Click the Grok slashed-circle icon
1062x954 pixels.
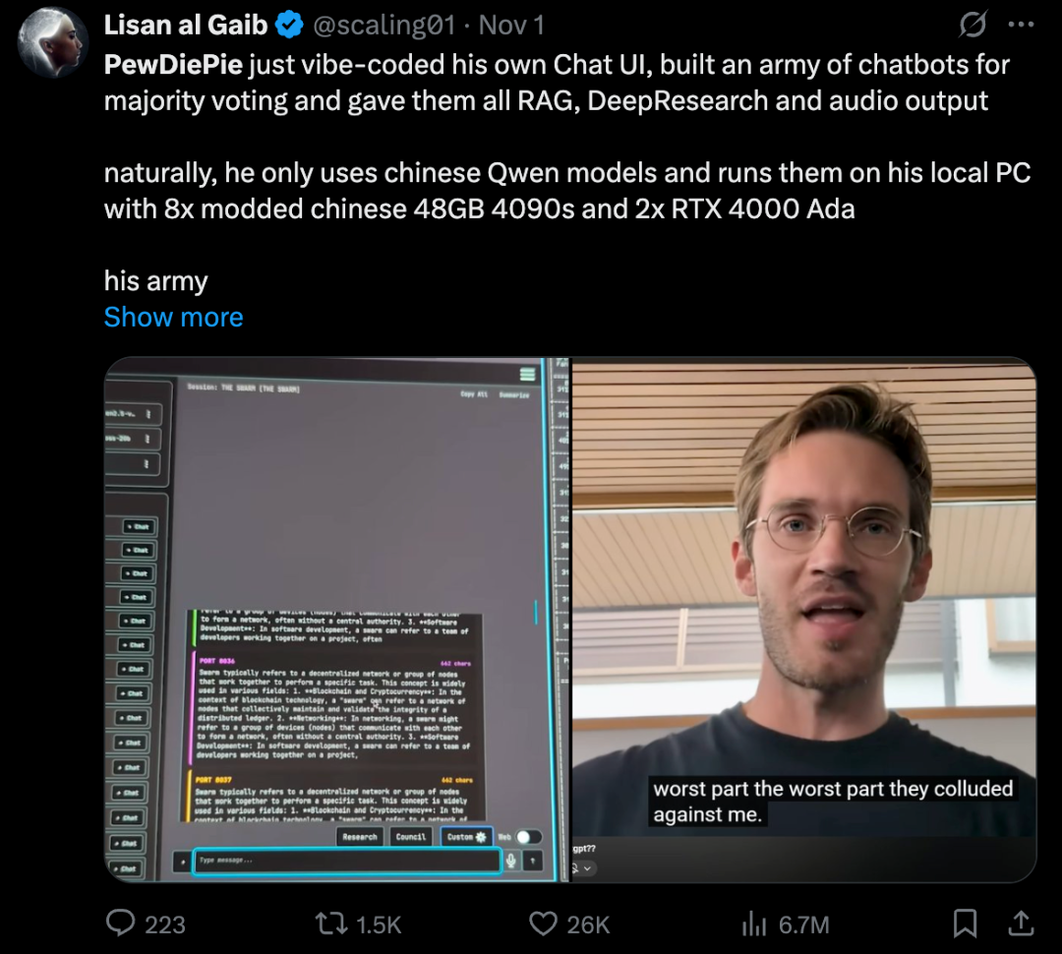point(973,25)
